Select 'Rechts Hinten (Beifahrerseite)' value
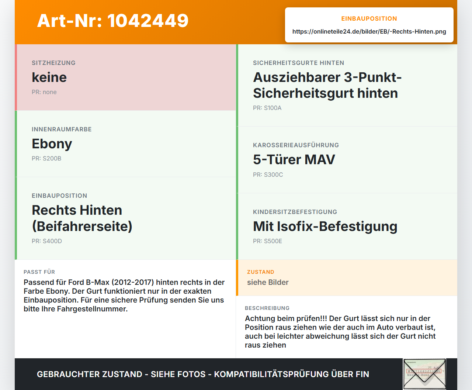This screenshot has height=390, width=472. click(x=82, y=218)
